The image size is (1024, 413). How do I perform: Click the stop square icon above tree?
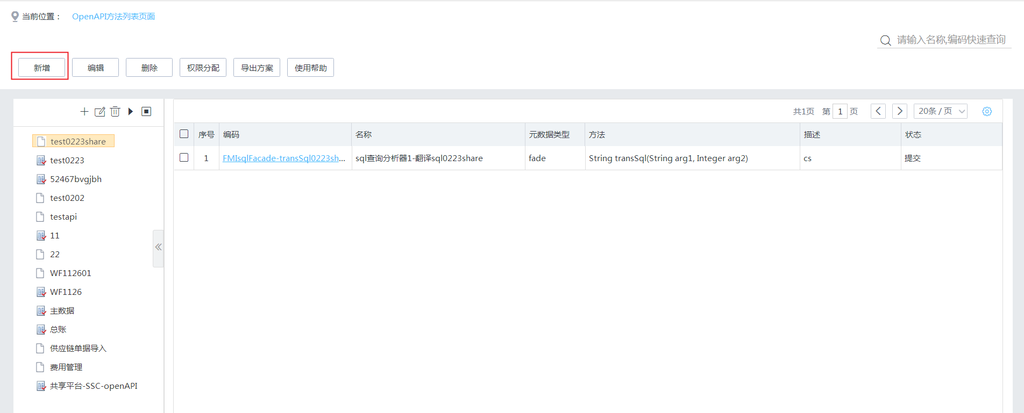146,111
